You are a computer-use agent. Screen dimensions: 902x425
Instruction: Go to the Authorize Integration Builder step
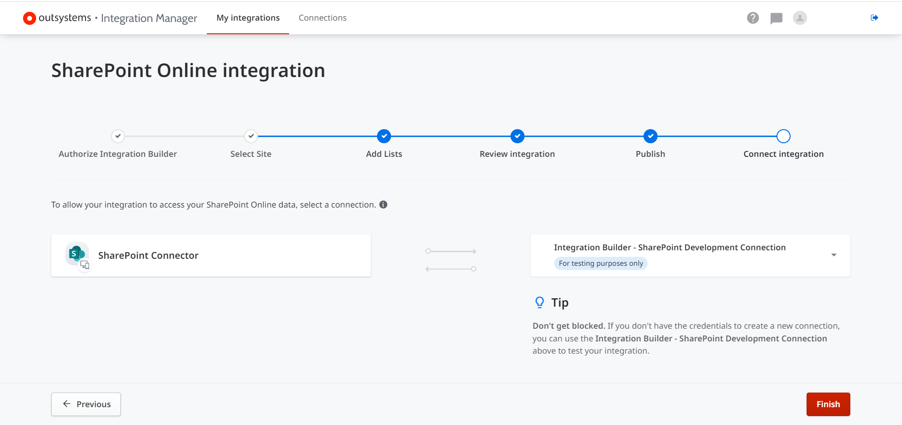[118, 136]
